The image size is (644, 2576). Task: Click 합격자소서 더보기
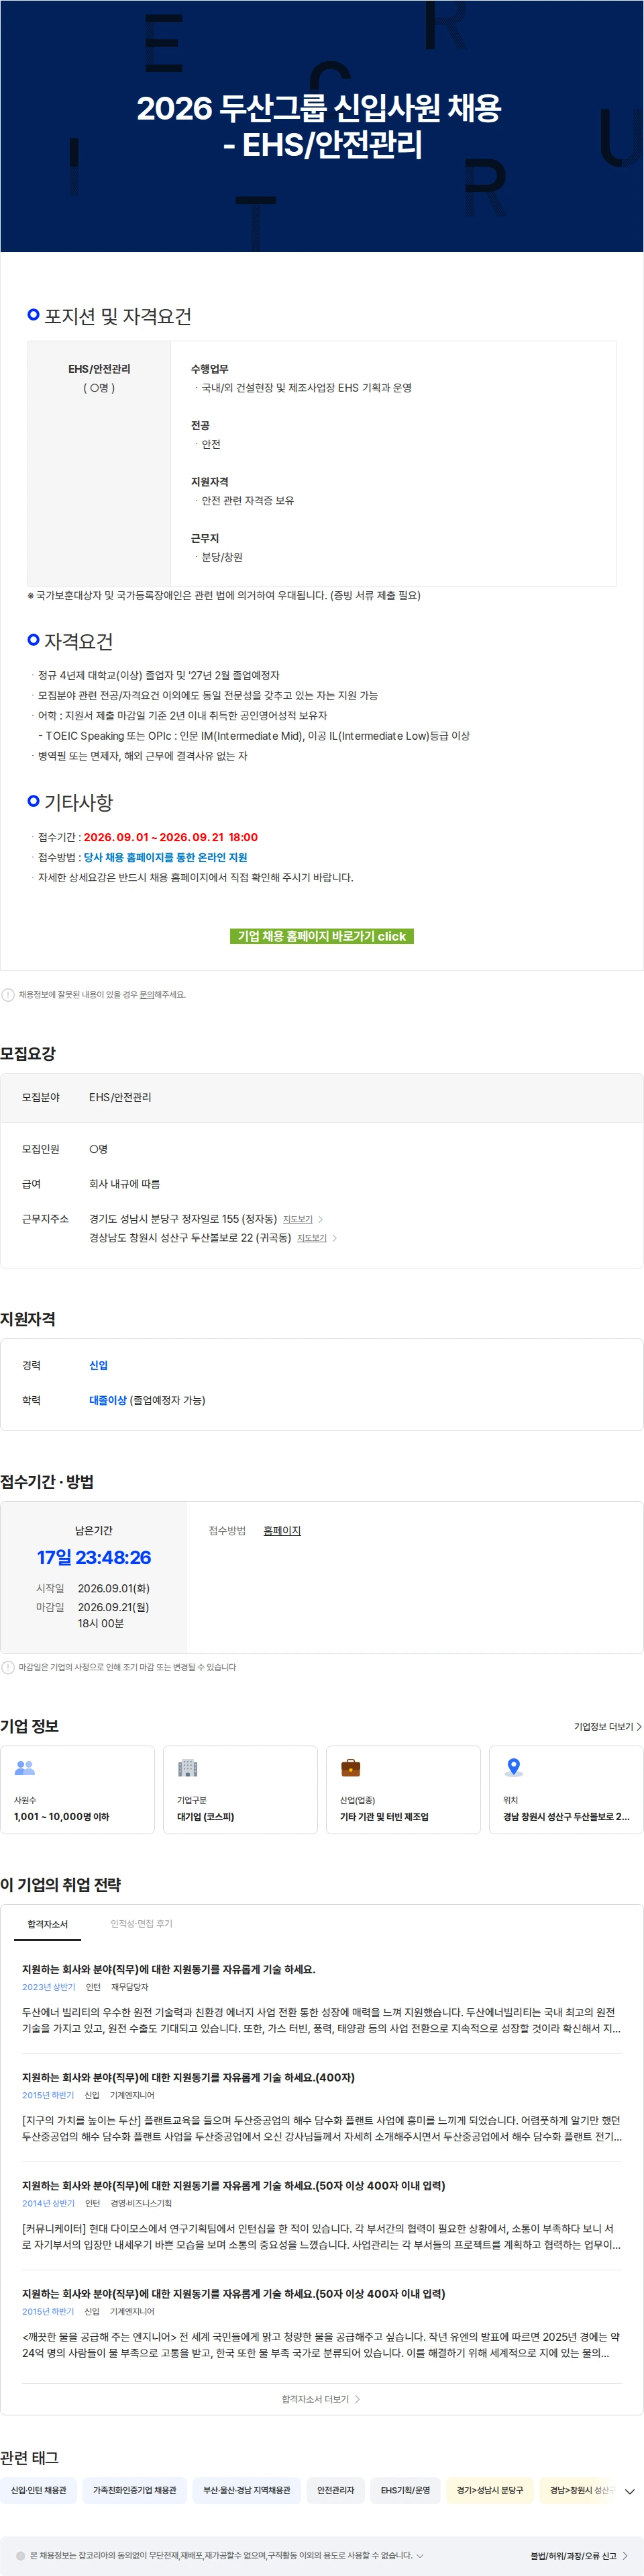[321, 2399]
